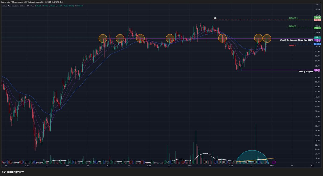Select the 'Weekly Support' text label
The width and height of the screenshot is (323, 176).
coord(306,71)
